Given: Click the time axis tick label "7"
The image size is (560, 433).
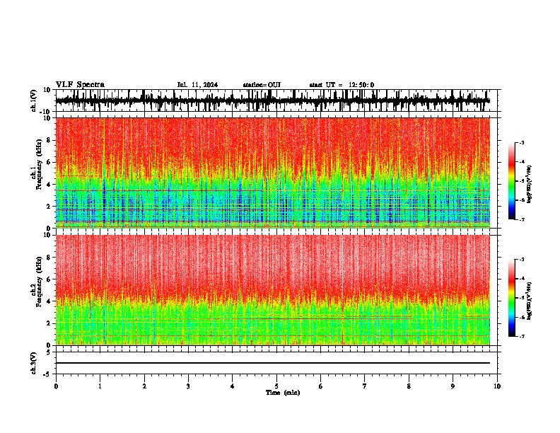Looking at the screenshot, I should point(365,386).
